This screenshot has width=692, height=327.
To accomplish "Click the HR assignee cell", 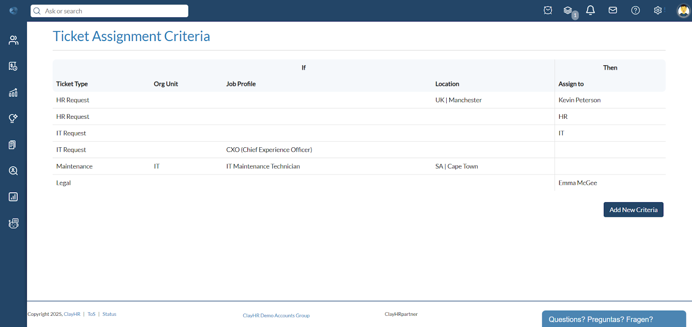I will tap(563, 117).
